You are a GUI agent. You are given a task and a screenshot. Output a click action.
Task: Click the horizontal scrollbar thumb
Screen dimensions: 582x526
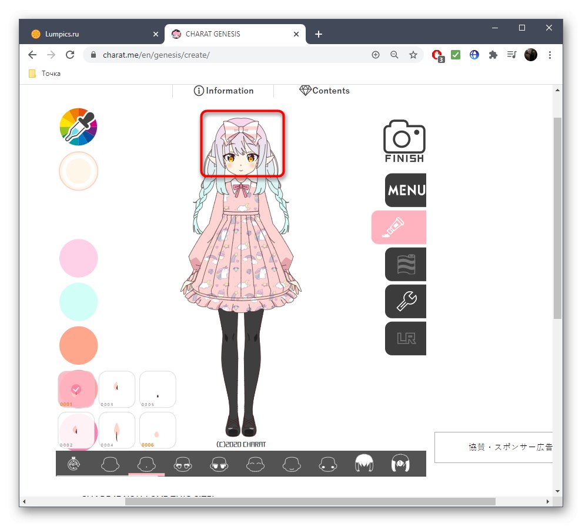[x=310, y=501]
